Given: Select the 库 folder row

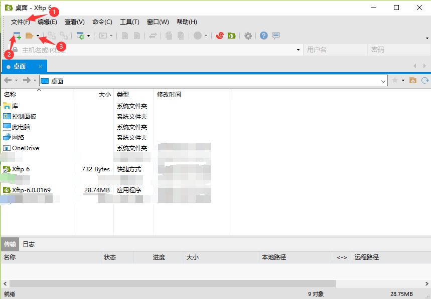Looking at the screenshot, I should [115, 106].
